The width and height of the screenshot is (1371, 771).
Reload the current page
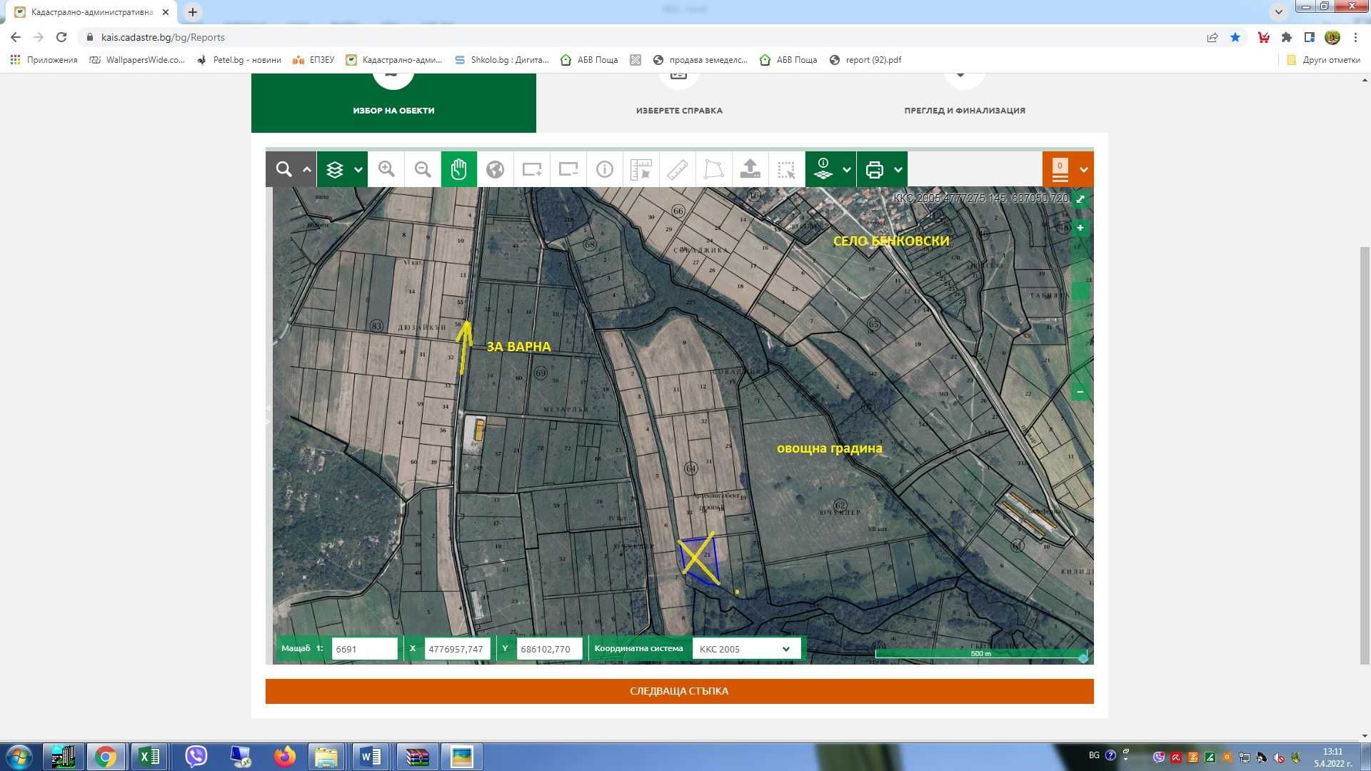coord(61,37)
